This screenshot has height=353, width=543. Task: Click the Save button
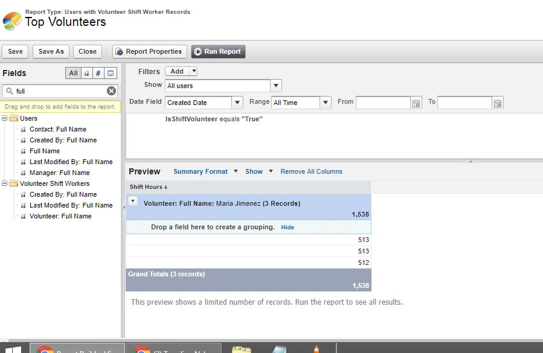[x=15, y=51]
